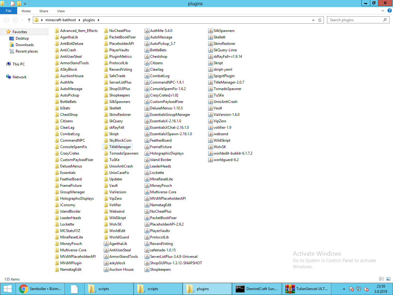Screen dimensions: 393x295
Task: Expand the chevron after minecraft-batihost in address bar
Action: (79, 20)
